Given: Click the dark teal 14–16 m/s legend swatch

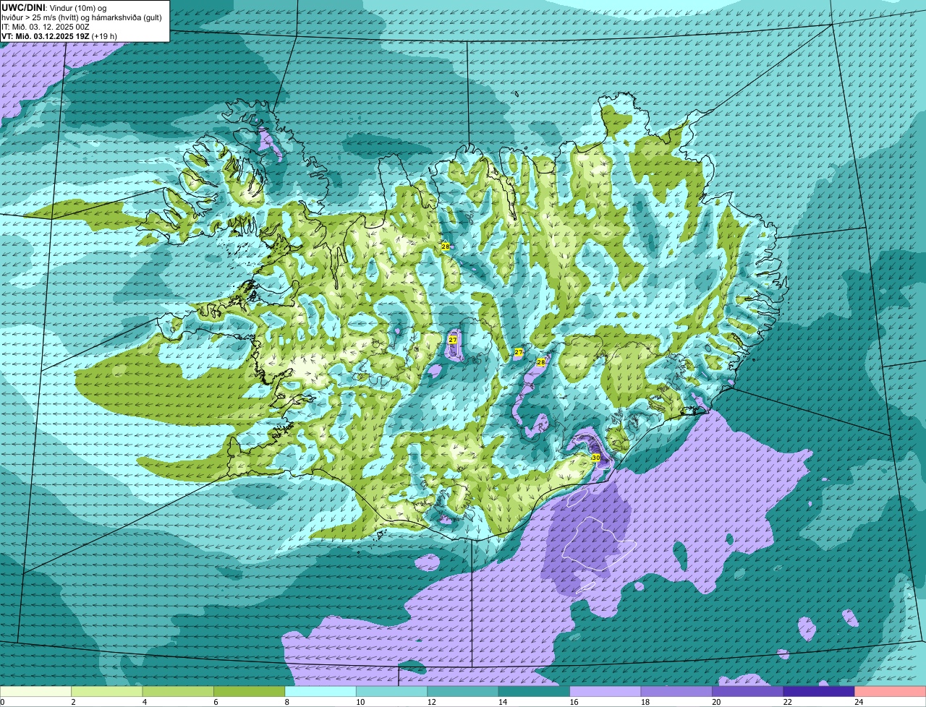Looking at the screenshot, I should pyautogui.click(x=535, y=691).
